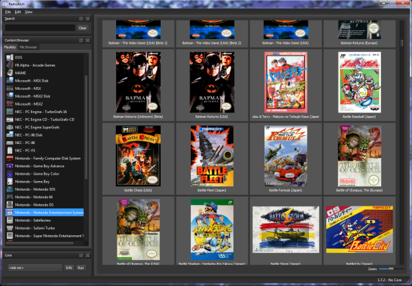Click the NEC - PC-98 playlist icon
This screenshot has width=412, height=286.
[10, 143]
